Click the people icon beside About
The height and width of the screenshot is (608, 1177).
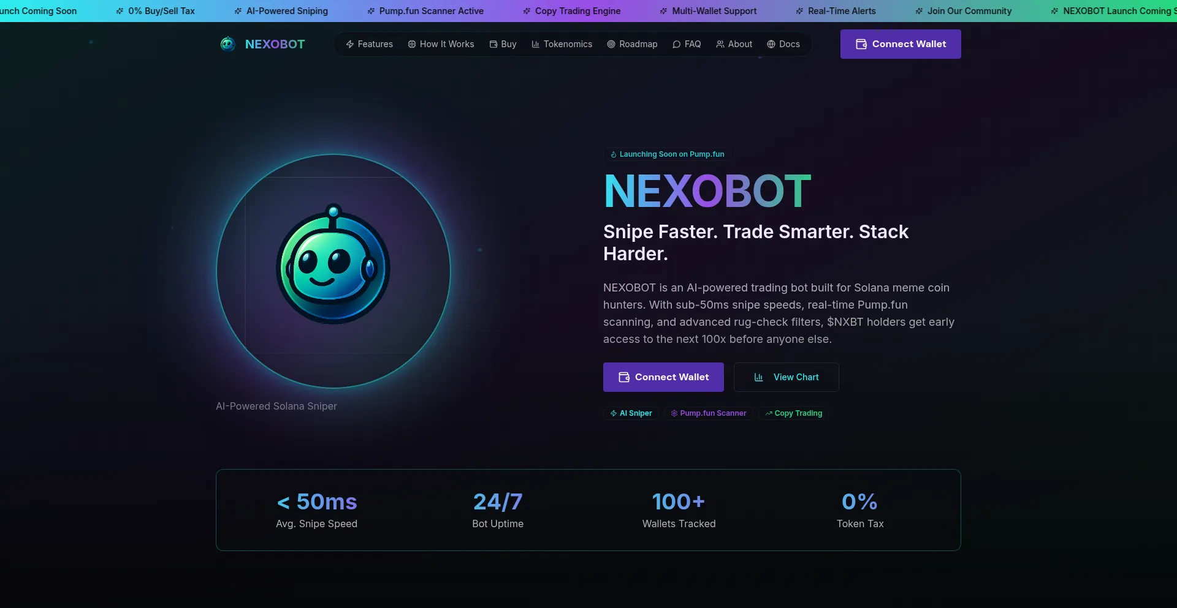click(720, 44)
